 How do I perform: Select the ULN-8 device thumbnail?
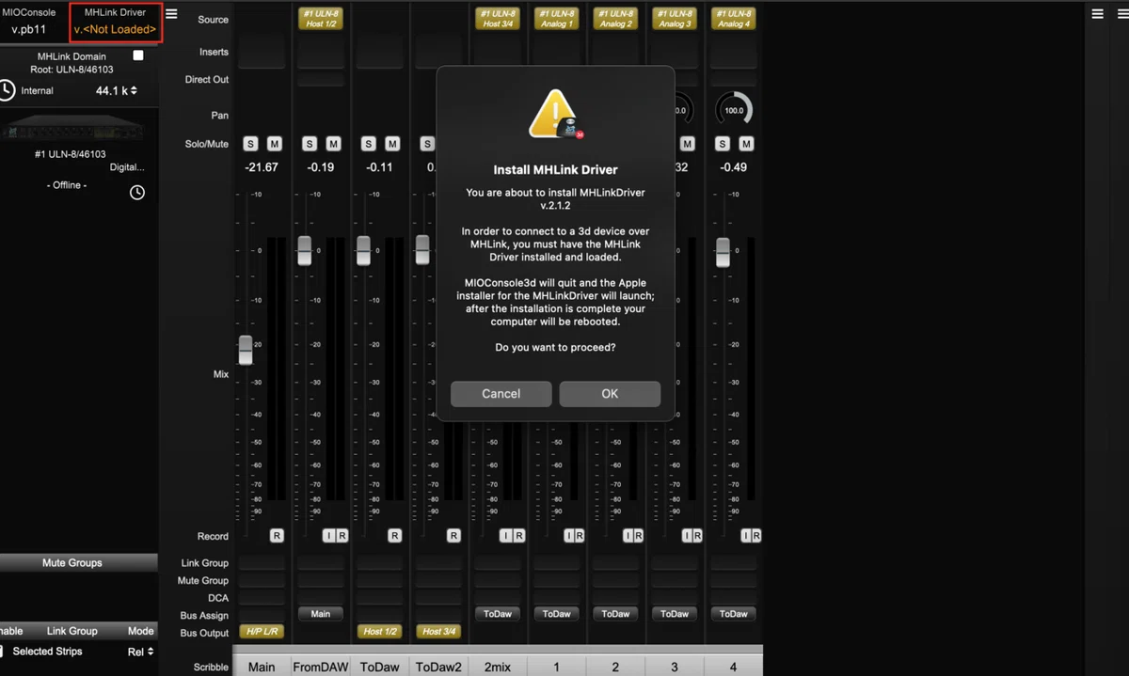coord(72,128)
